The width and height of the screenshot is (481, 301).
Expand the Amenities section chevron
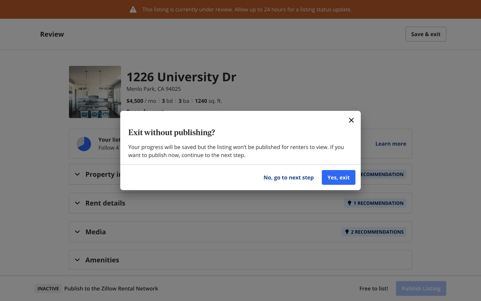77,260
